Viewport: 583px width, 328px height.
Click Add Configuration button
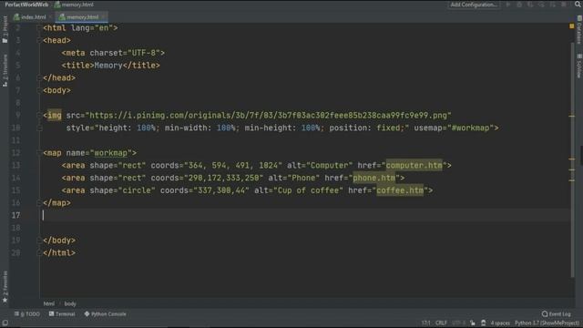coord(474,5)
